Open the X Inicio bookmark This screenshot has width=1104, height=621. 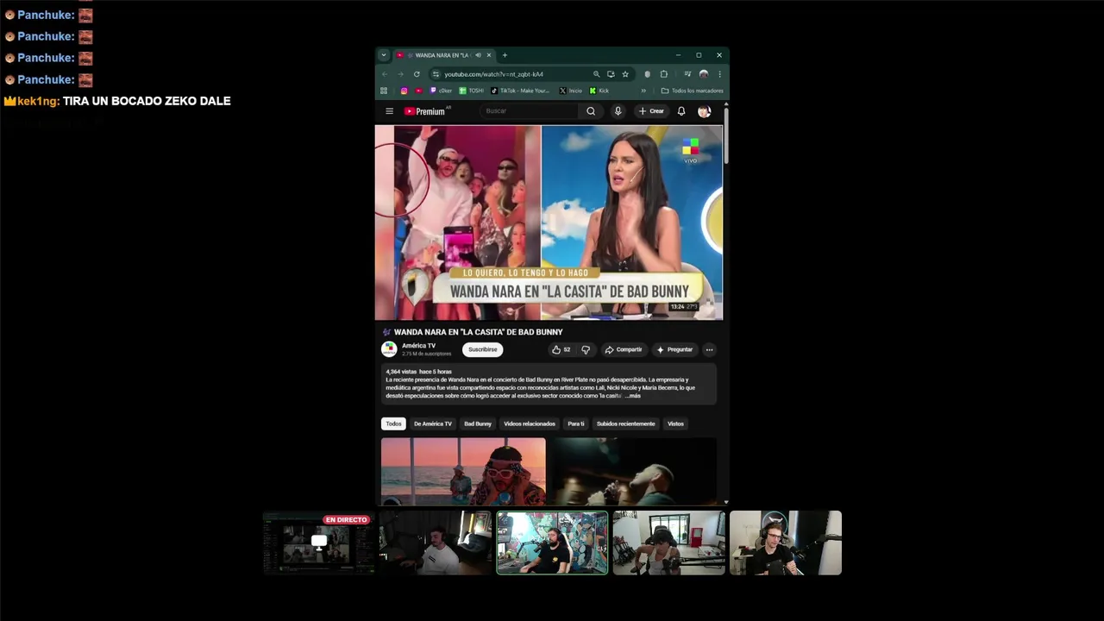click(x=571, y=91)
